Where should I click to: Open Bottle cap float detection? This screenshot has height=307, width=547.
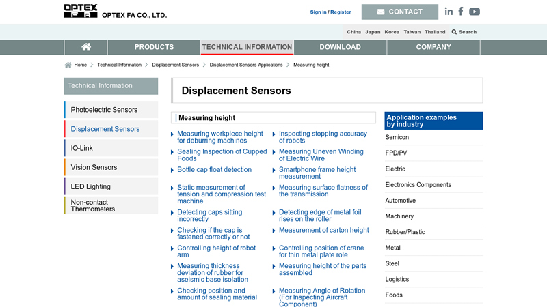coord(214,169)
